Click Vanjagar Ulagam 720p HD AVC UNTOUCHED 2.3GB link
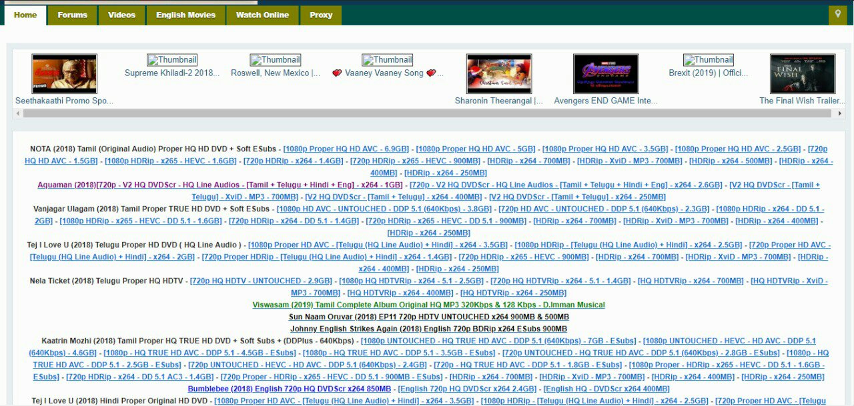Screen dimensions: 854x406 [604, 209]
